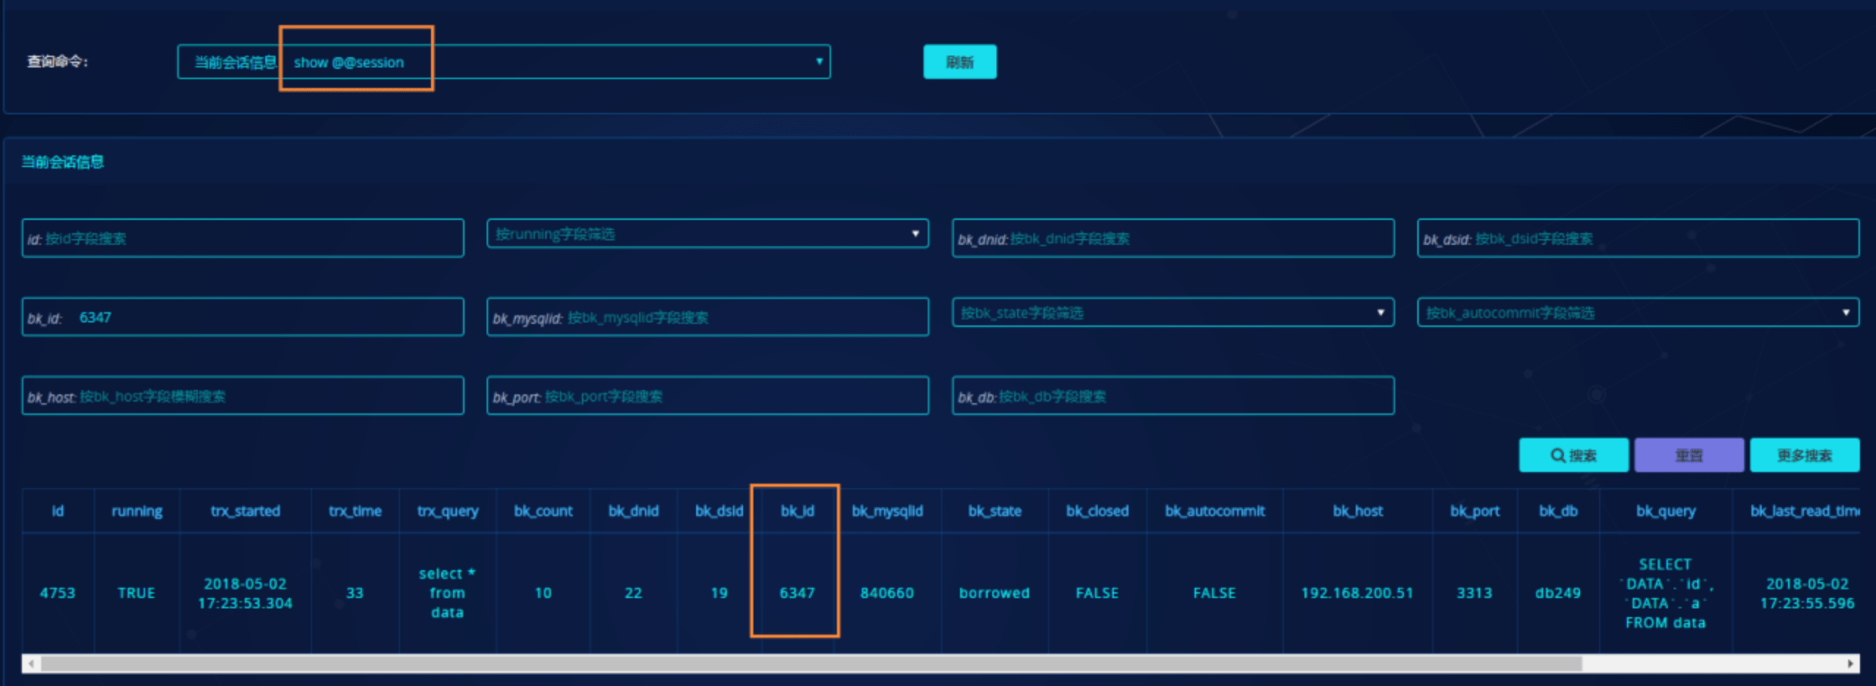
Task: Click the bk_mysqlid column header
Action: point(887,512)
